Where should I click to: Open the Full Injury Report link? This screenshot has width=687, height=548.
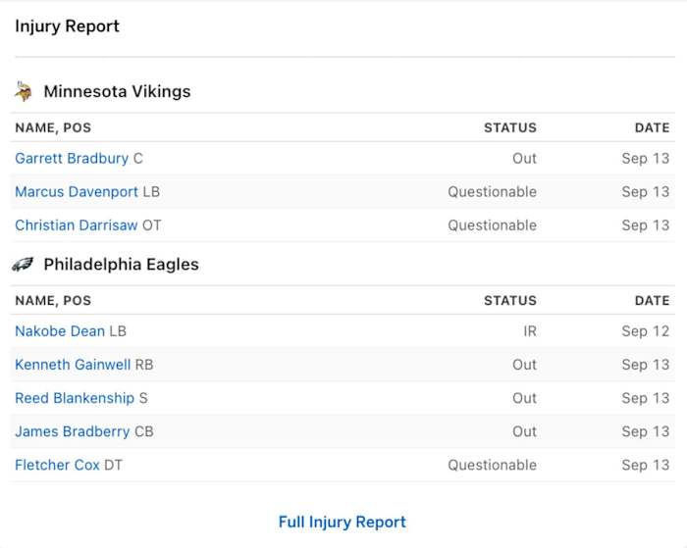342,522
